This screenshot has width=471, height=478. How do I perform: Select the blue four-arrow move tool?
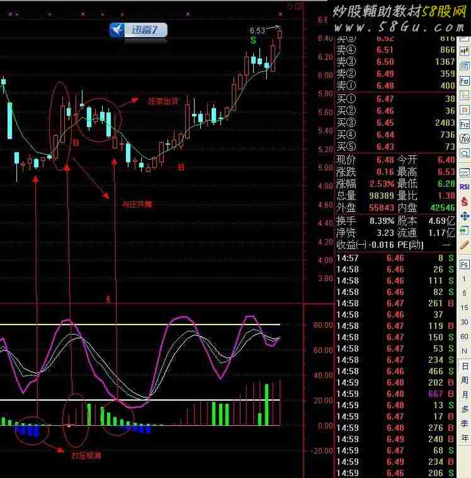click(464, 216)
